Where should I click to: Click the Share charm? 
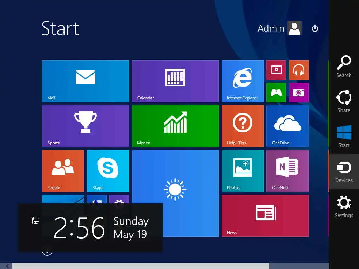[x=344, y=101]
